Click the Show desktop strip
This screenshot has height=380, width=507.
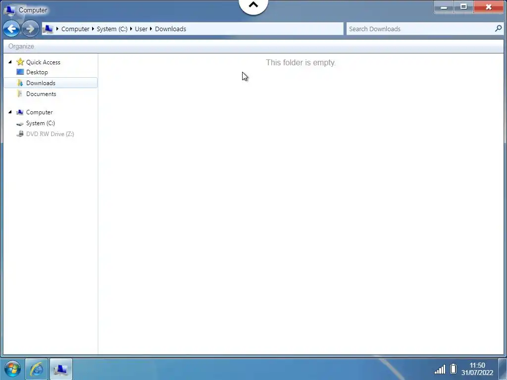tap(503, 369)
